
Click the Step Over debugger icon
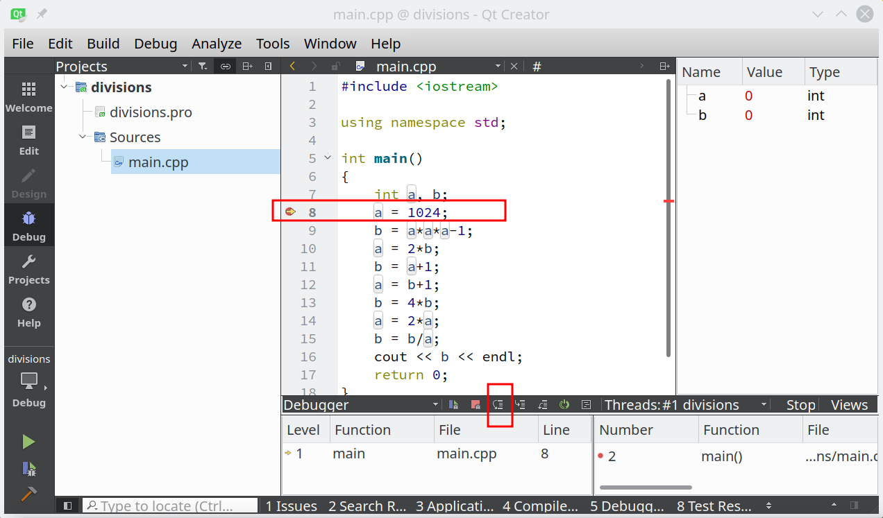pos(498,404)
